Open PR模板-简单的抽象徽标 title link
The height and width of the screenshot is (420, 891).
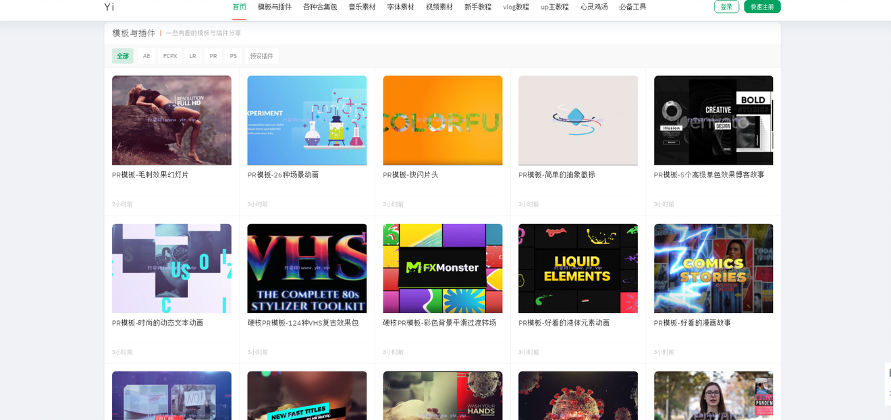557,175
